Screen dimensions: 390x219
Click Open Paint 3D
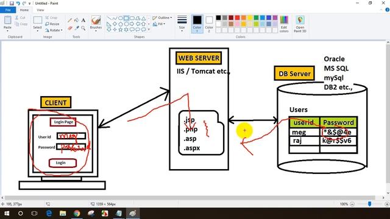(x=300, y=24)
